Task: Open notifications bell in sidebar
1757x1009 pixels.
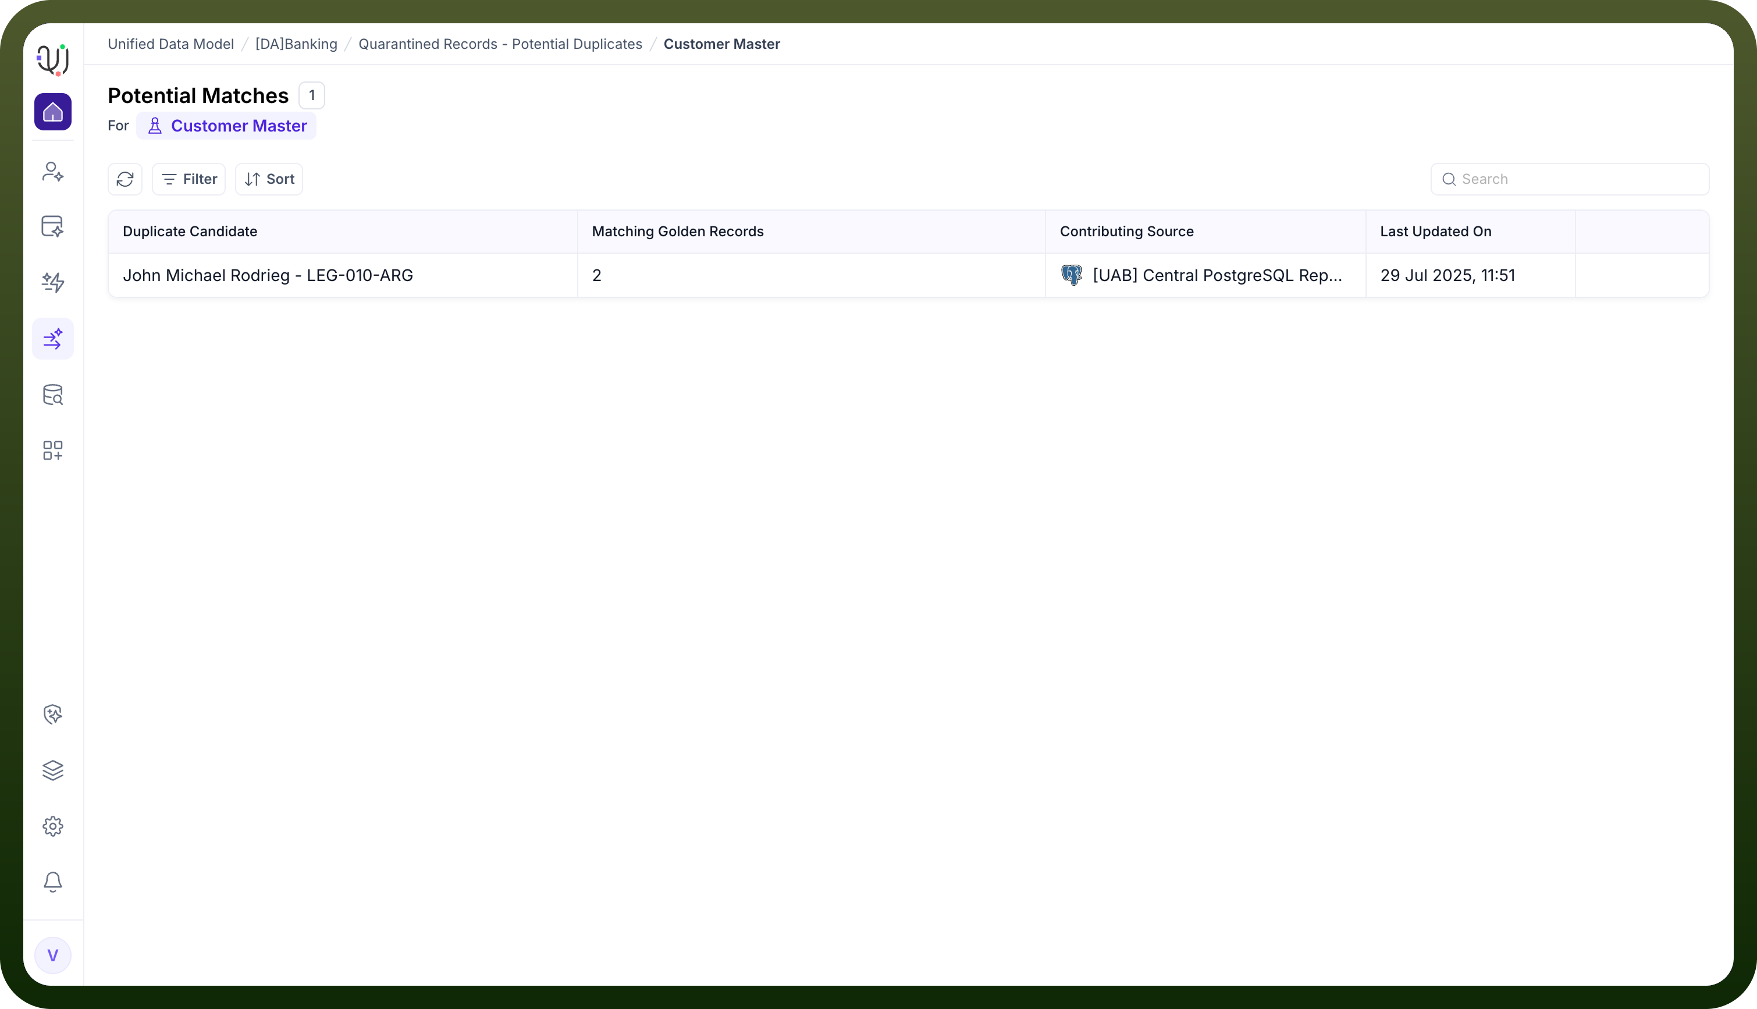Action: [53, 882]
